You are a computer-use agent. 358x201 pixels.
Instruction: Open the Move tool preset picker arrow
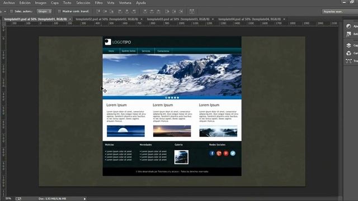point(5,11)
